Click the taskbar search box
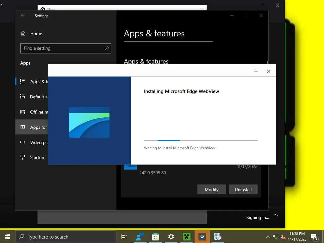 pos(66,237)
